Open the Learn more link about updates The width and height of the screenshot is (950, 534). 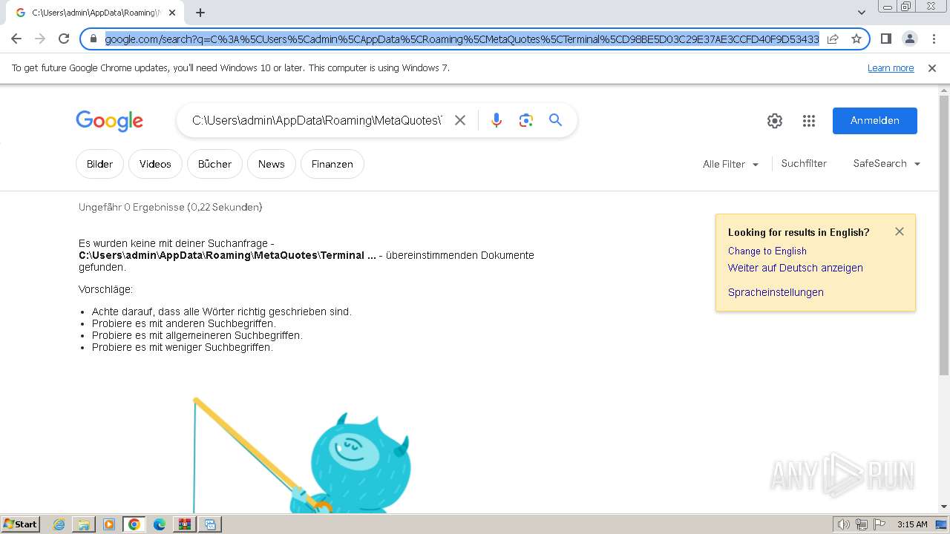(x=891, y=68)
